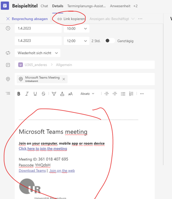Apply underline formatting

pos(35,94)
